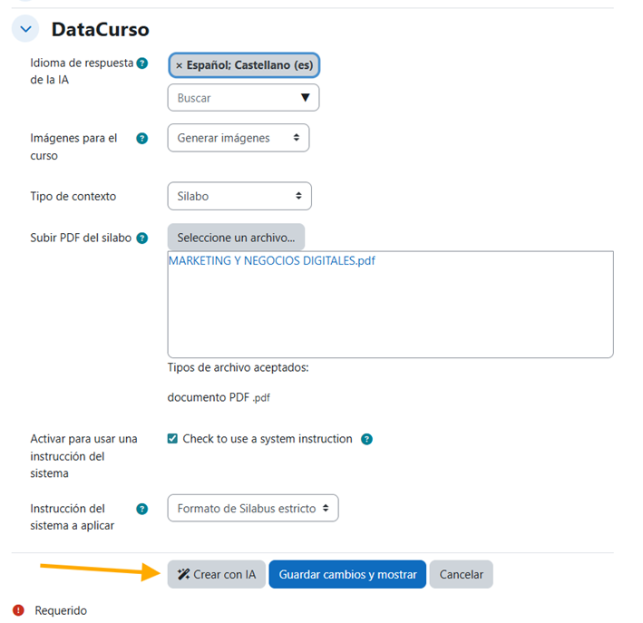Click help icon beside system instruction checkbox

366,440
